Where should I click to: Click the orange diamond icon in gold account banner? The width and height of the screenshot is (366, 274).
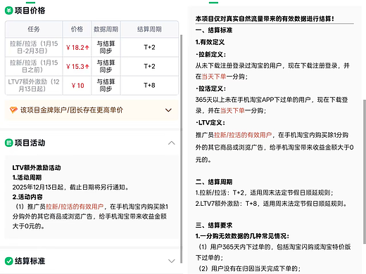(13, 110)
